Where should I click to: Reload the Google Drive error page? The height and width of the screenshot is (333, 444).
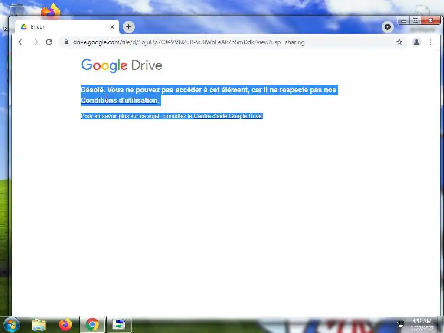pyautogui.click(x=49, y=42)
